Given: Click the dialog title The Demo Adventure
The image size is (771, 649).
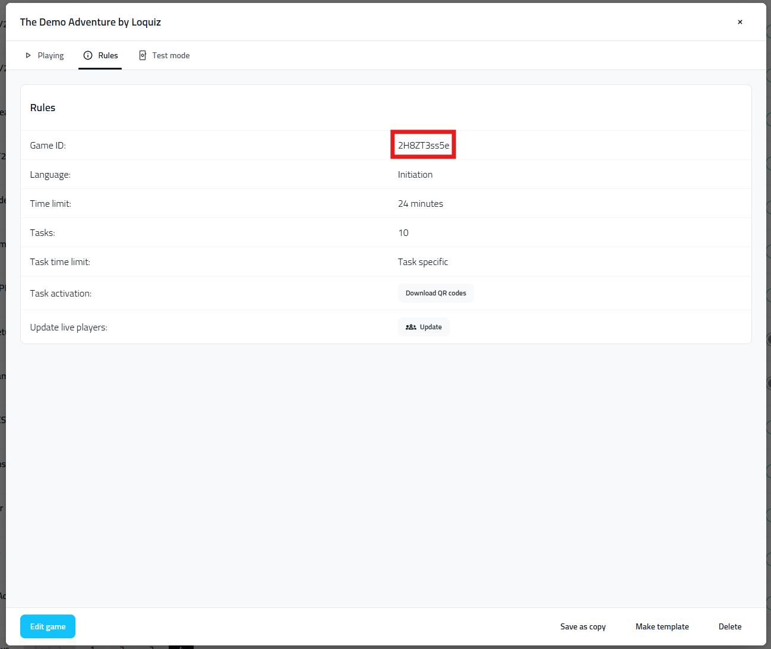Looking at the screenshot, I should pyautogui.click(x=90, y=22).
